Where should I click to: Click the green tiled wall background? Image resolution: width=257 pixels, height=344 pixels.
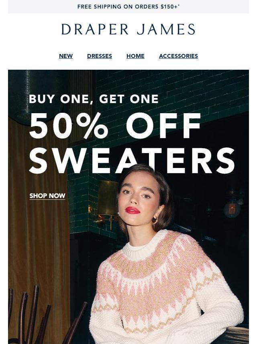tap(175, 88)
